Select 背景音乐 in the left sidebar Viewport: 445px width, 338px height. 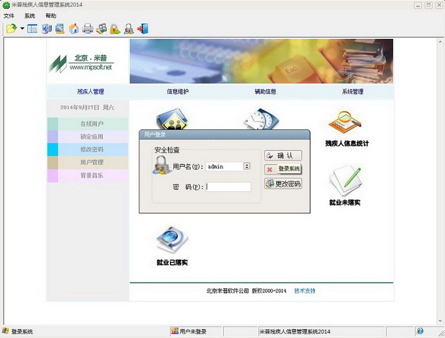click(88, 175)
